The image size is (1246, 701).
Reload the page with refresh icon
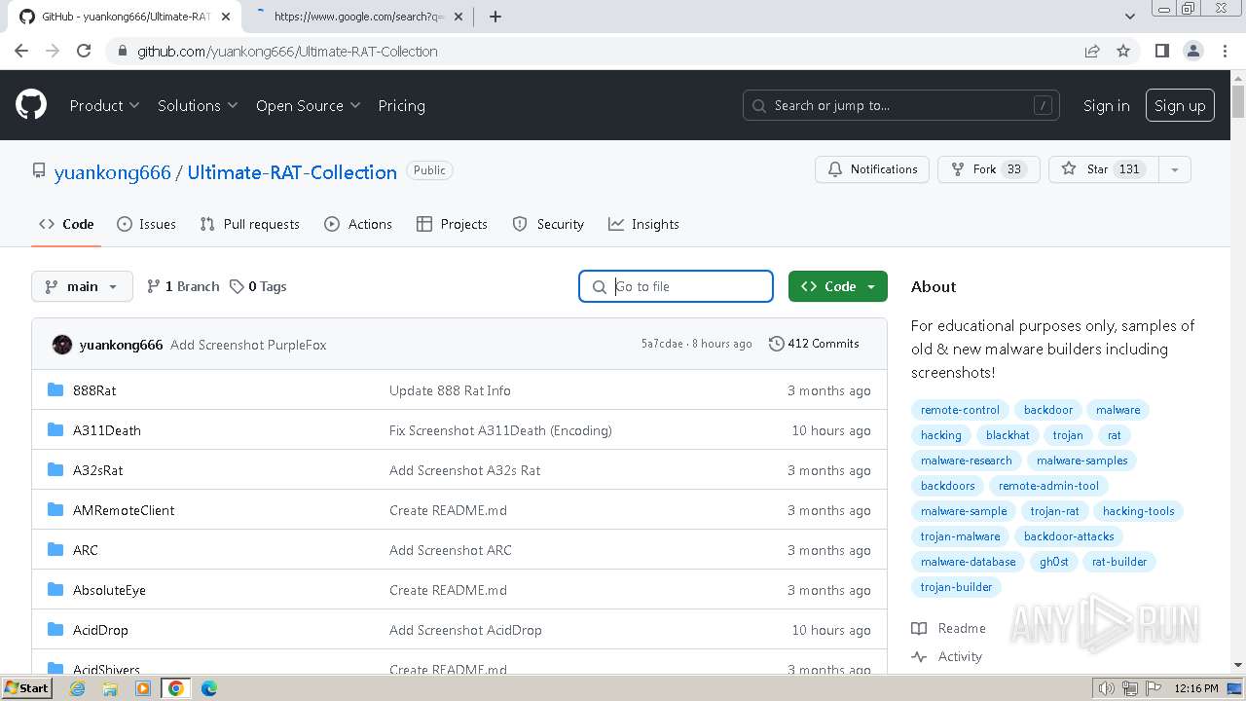click(84, 51)
